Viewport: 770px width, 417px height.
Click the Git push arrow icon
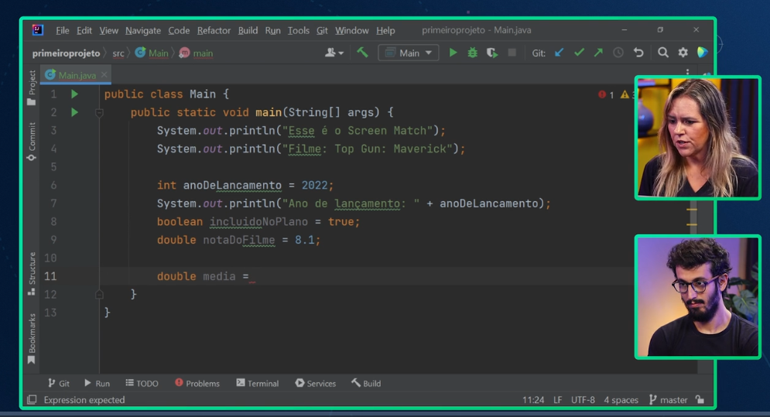pos(598,53)
